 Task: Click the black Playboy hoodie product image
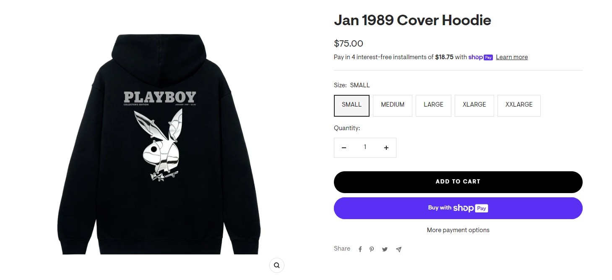point(159,144)
